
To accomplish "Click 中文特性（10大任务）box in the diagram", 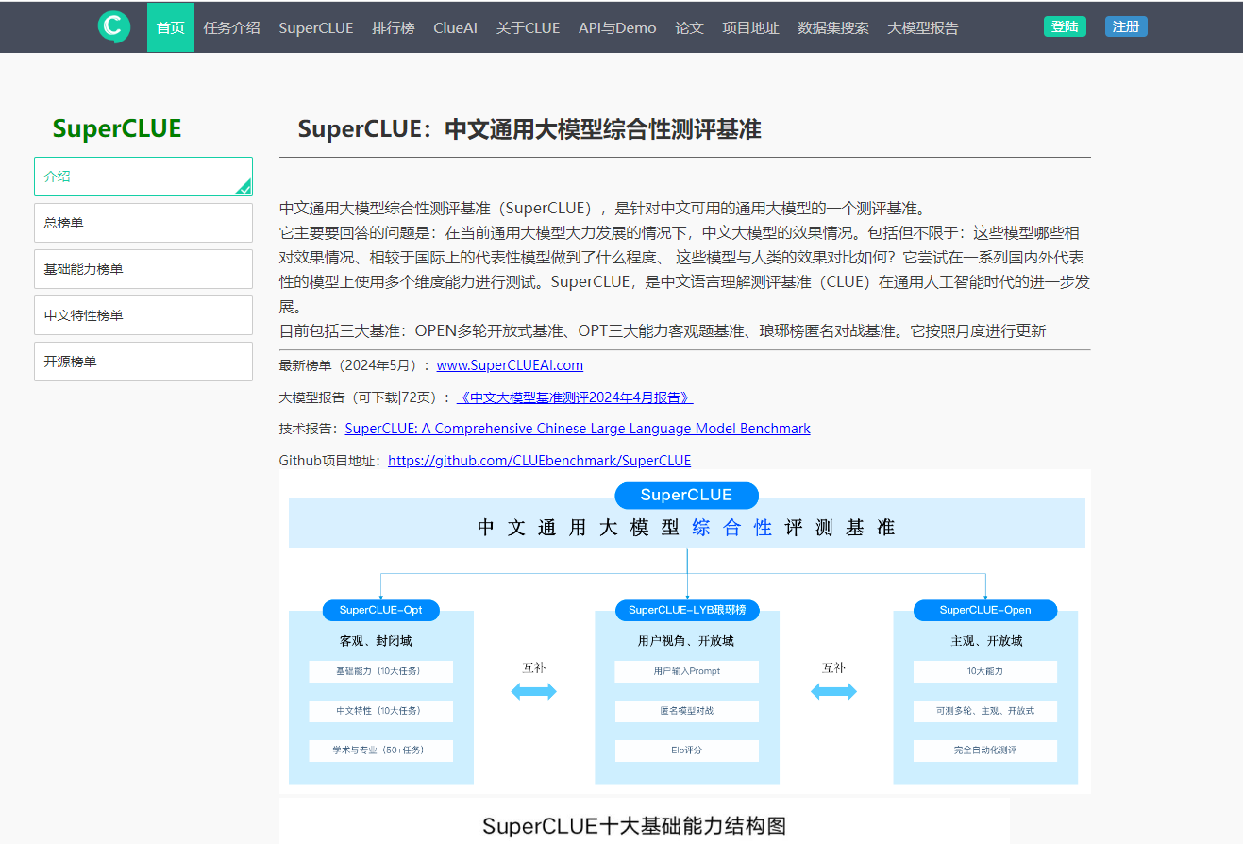I will coord(380,711).
